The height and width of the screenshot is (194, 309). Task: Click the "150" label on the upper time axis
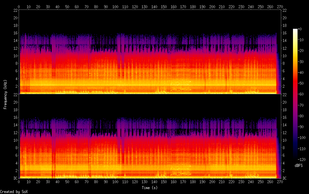coord(164,7)
